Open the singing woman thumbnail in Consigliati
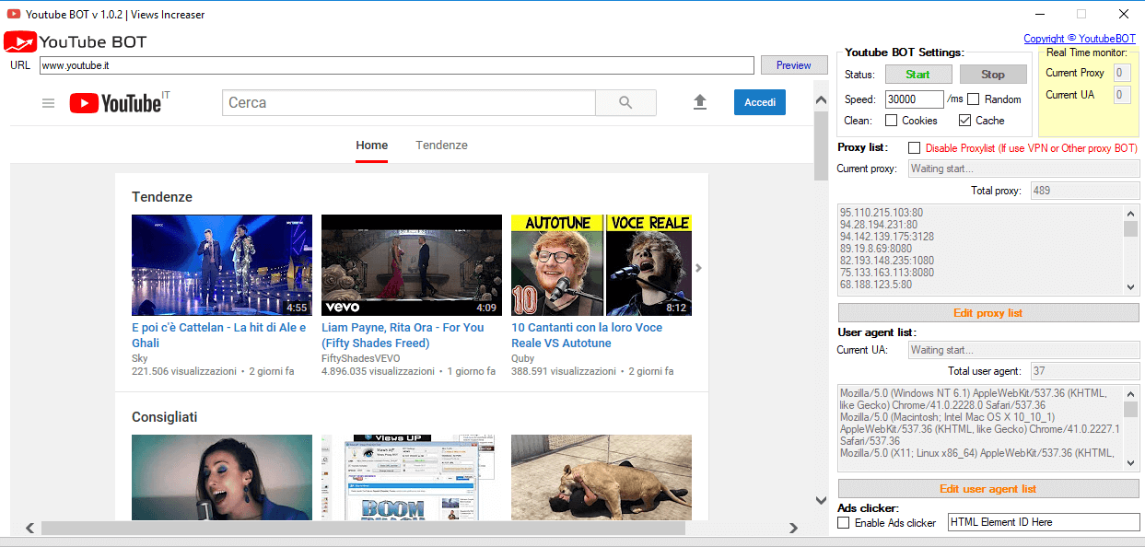This screenshot has height=547, width=1145. click(x=222, y=477)
